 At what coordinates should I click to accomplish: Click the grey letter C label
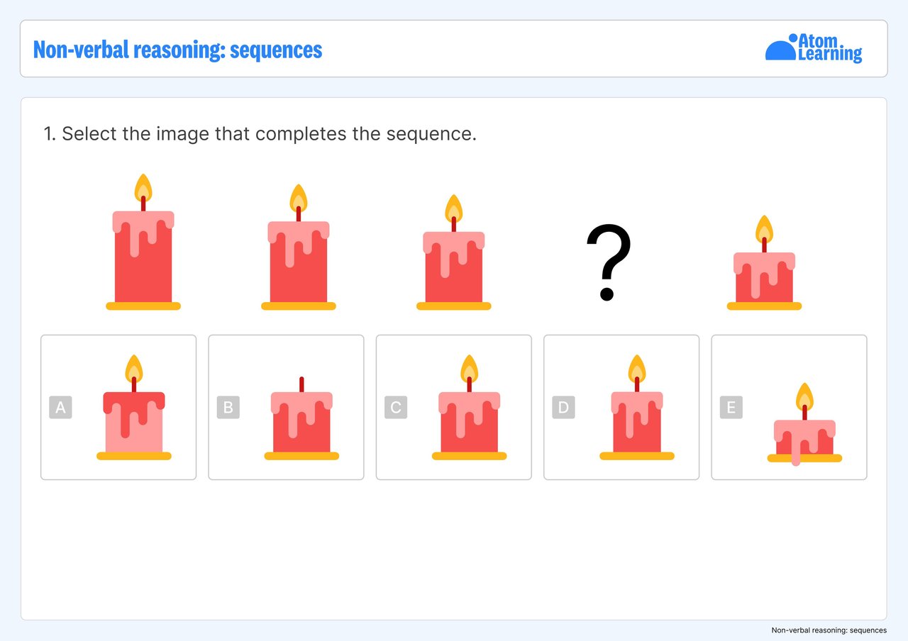(x=396, y=408)
